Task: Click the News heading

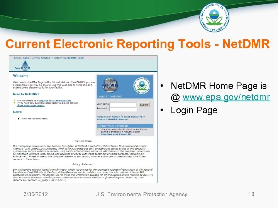Action: (17, 112)
